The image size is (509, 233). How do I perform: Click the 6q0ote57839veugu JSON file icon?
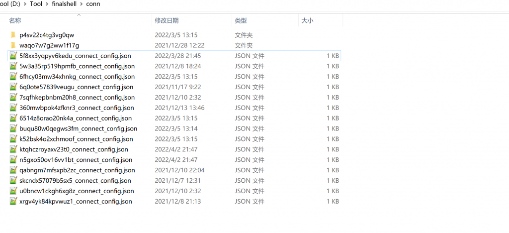(x=13, y=87)
